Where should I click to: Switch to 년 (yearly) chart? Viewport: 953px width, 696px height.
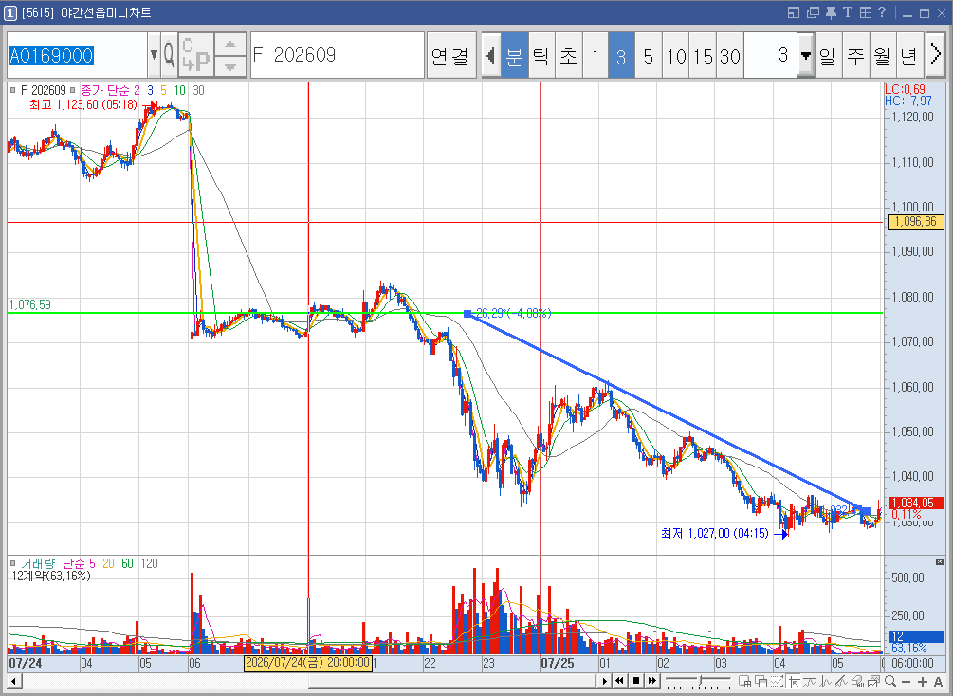pyautogui.click(x=909, y=56)
